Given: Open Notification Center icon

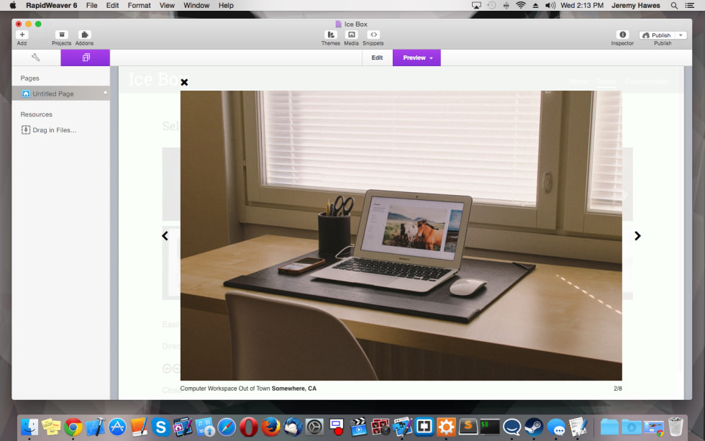Looking at the screenshot, I should [x=689, y=5].
